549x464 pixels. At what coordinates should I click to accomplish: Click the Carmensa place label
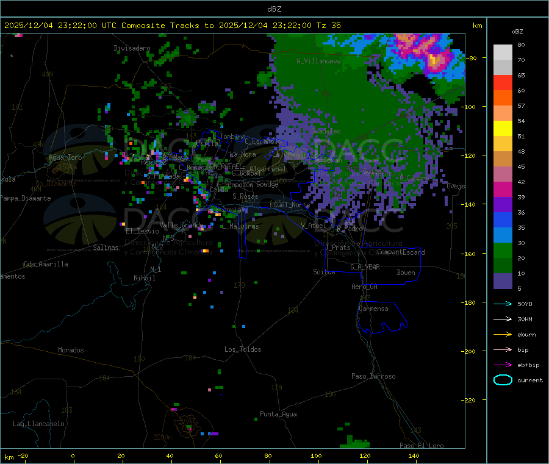pos(373,309)
